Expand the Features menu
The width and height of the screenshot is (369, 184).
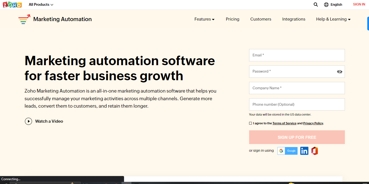click(x=204, y=19)
